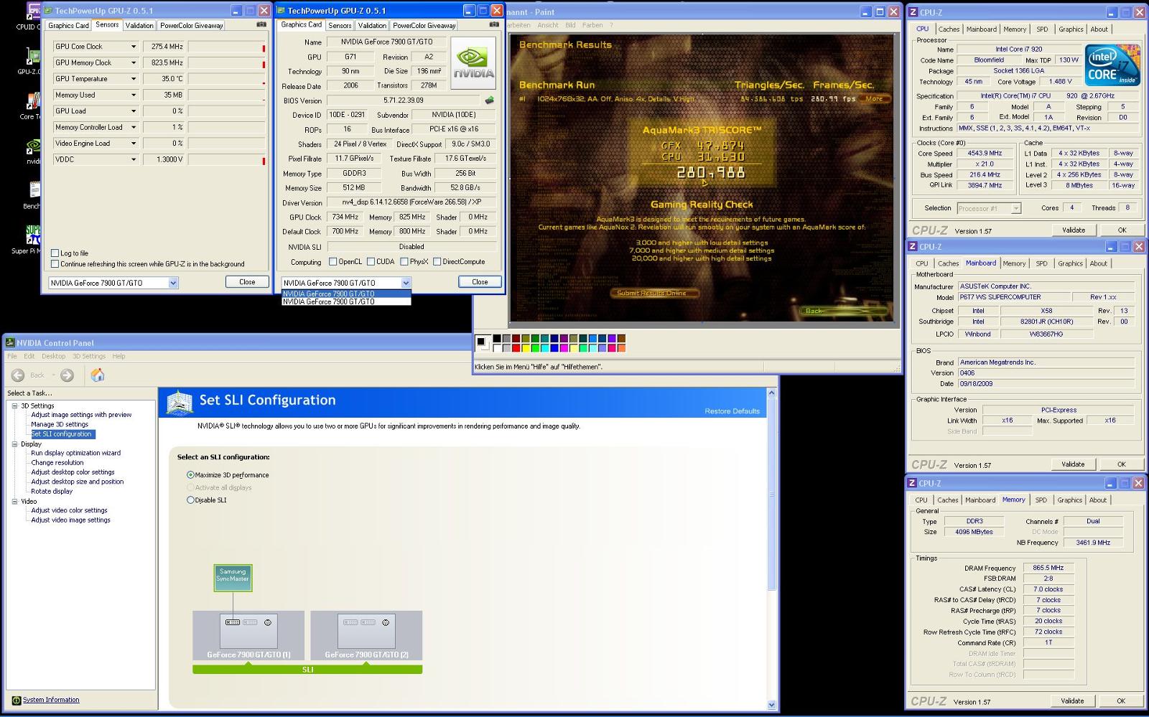Click the Back arrow in NVIDIA Control Panel
Screen dimensions: 1149x717
point(18,375)
